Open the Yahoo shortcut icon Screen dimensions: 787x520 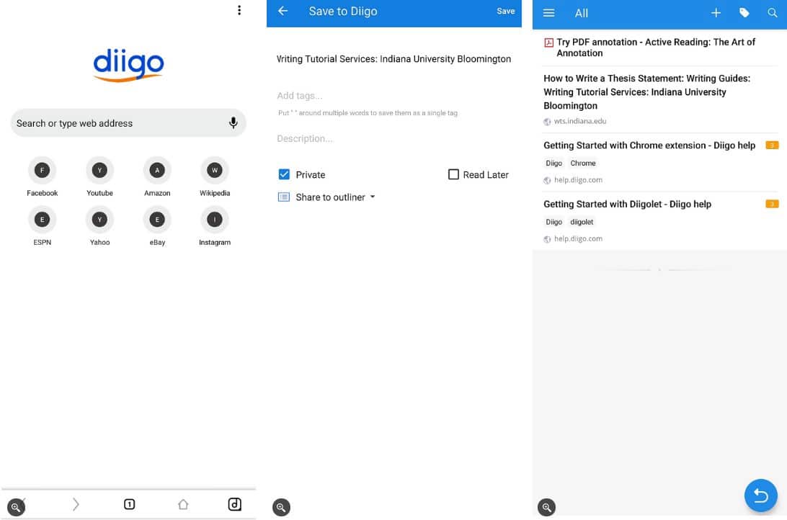pyautogui.click(x=99, y=220)
